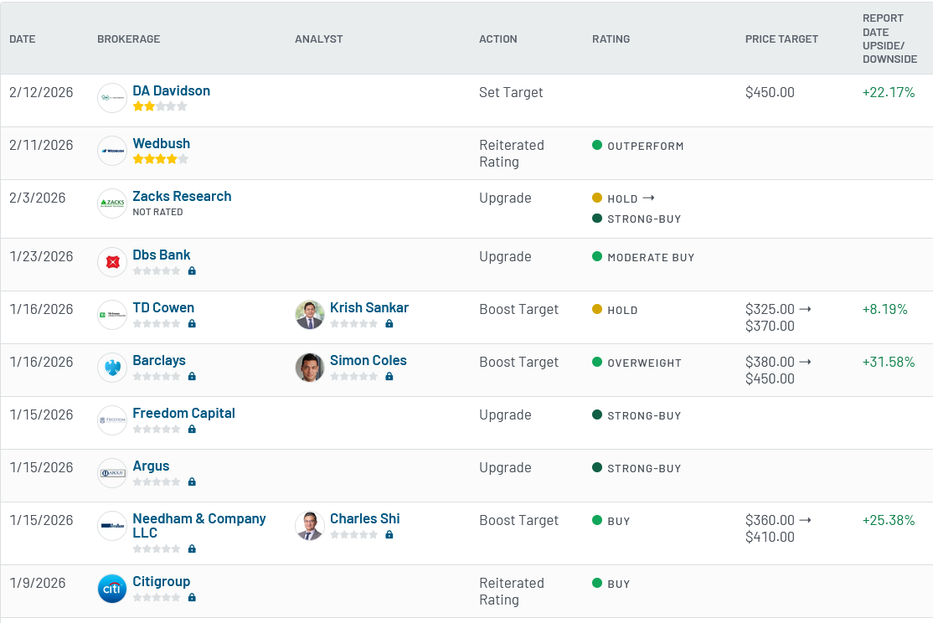Click the Citigroup citi logo

tap(112, 589)
